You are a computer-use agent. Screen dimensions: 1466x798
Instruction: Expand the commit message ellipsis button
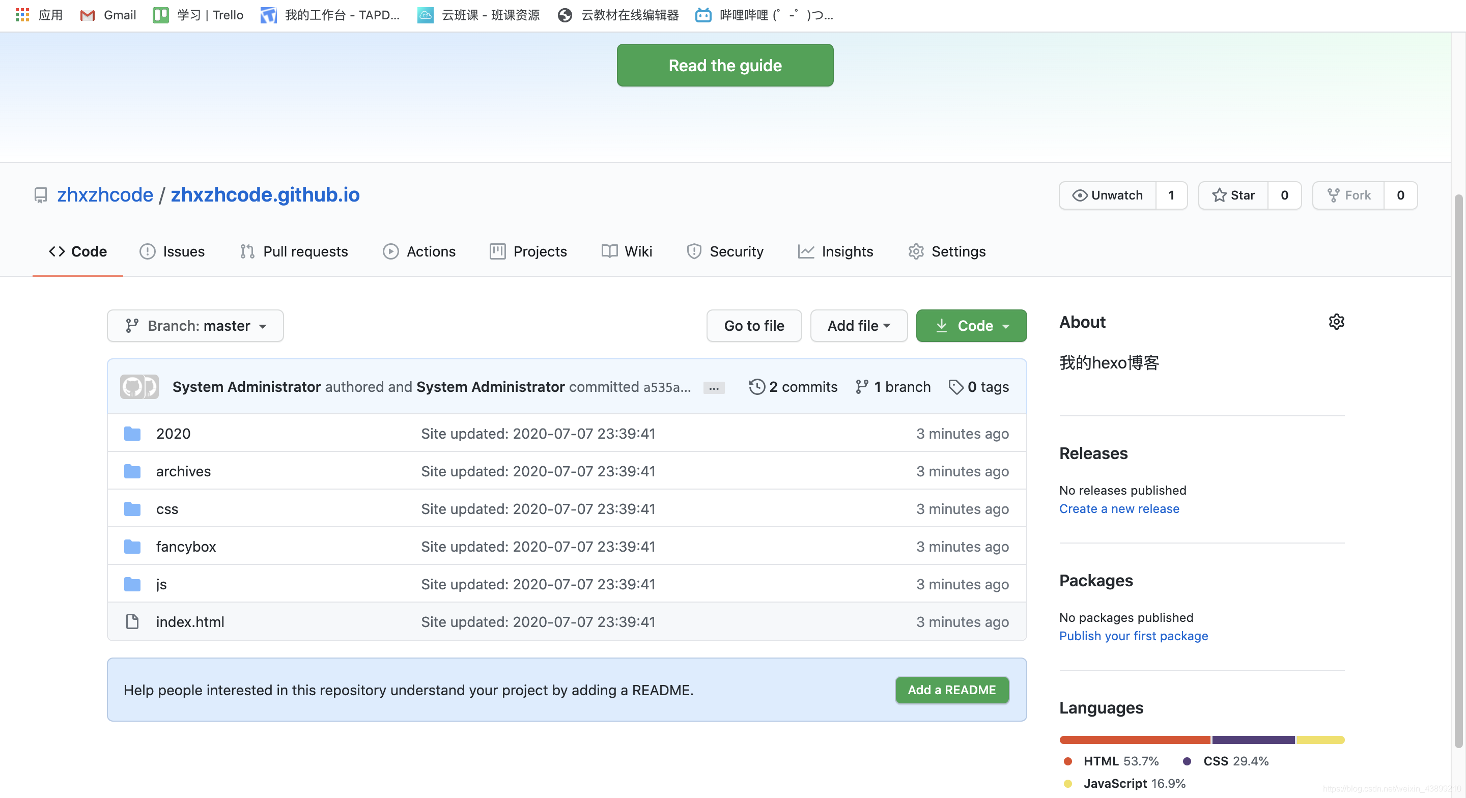tap(714, 388)
